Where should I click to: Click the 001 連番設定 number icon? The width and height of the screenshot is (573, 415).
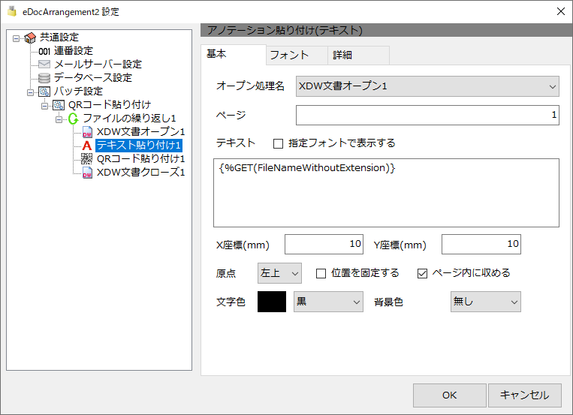pyautogui.click(x=44, y=51)
